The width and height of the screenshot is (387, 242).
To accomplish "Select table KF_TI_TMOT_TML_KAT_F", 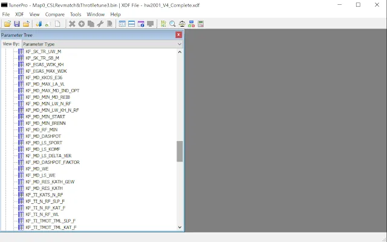I will (51, 227).
